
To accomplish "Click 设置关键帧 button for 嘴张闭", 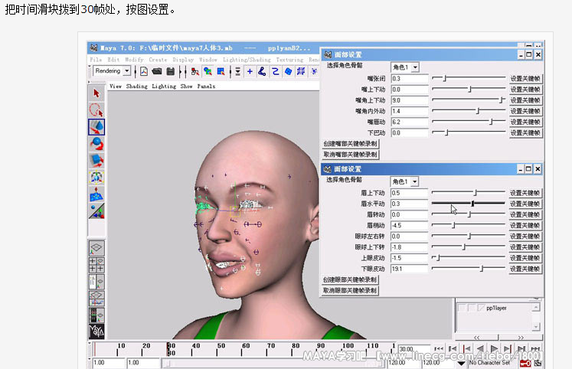I will coord(525,79).
